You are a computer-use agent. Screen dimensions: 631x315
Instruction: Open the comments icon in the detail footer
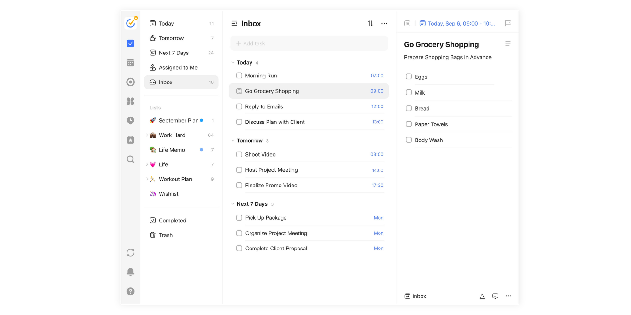click(495, 296)
